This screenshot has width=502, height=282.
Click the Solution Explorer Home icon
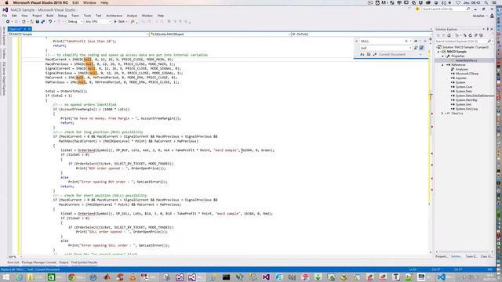click(449, 35)
